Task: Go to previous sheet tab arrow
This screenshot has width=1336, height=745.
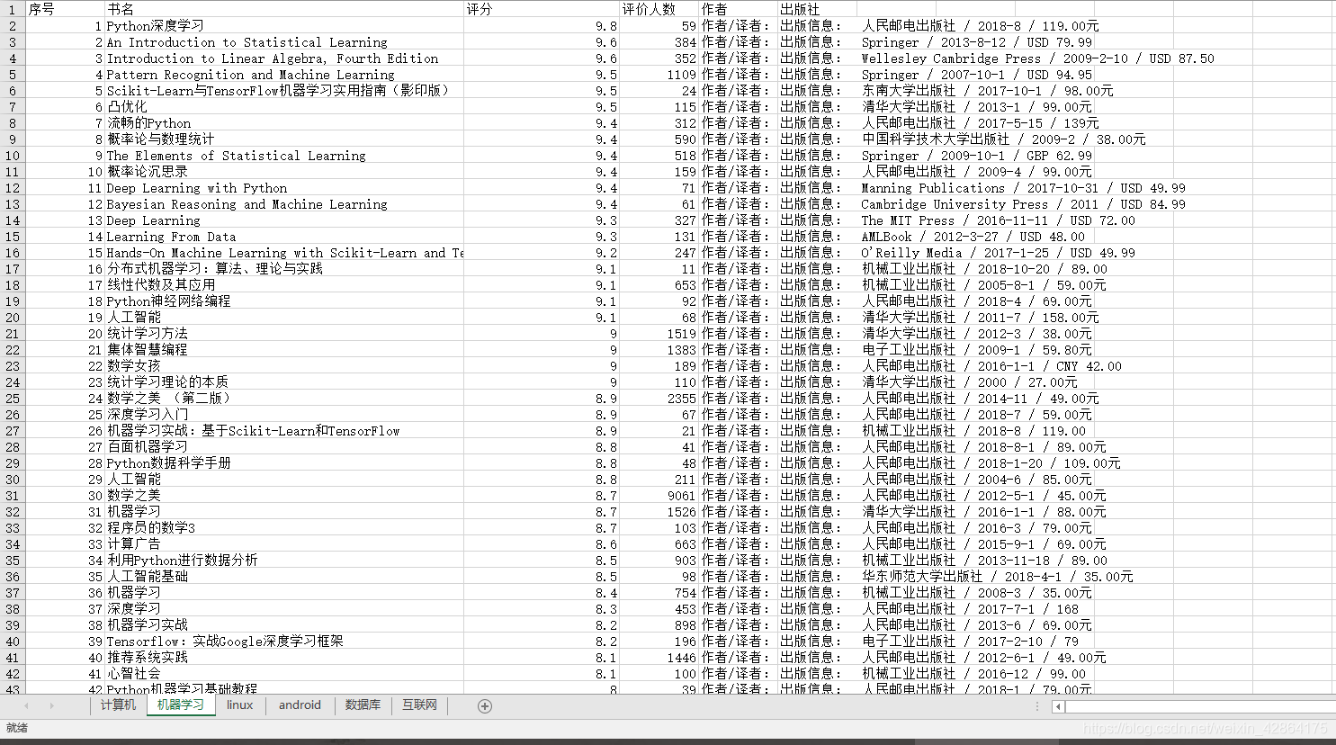Action: pos(26,706)
